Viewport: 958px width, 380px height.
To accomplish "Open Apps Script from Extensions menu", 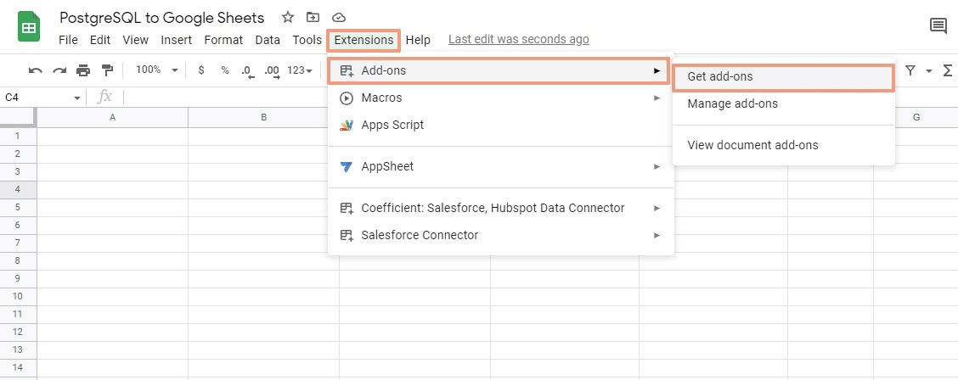I will click(x=392, y=125).
